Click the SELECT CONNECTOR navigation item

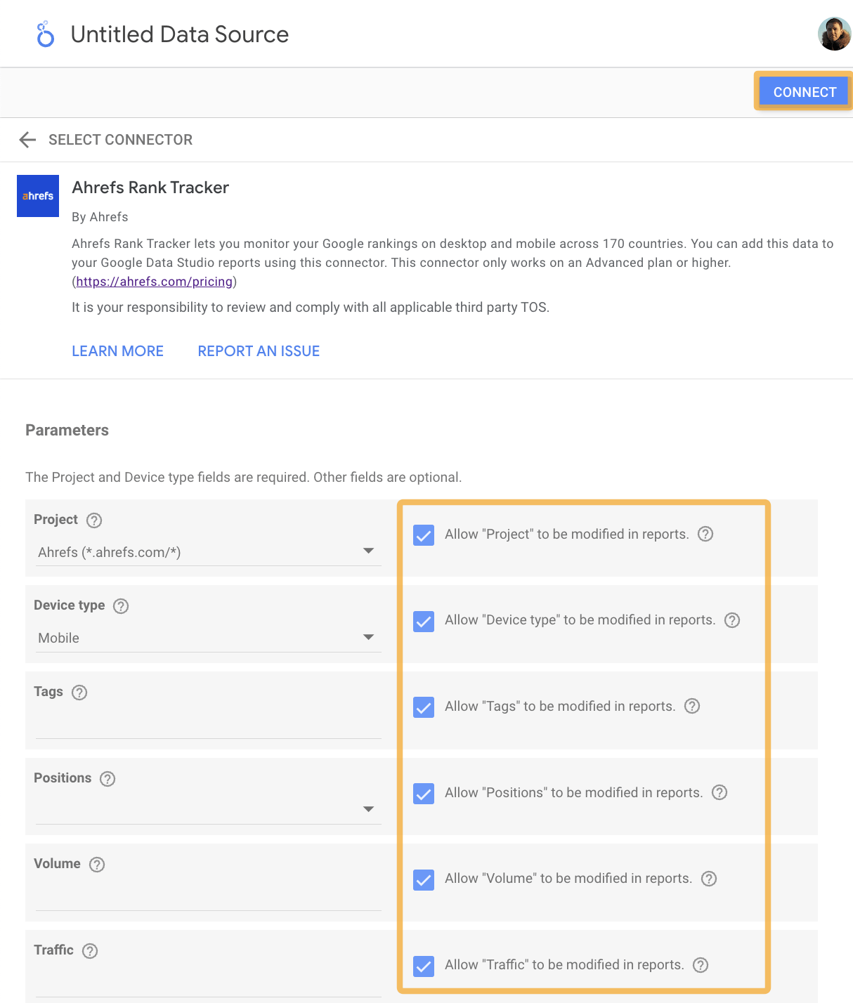pos(121,140)
